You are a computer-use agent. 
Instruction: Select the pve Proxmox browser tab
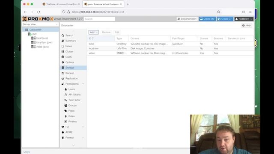(x=103, y=4)
